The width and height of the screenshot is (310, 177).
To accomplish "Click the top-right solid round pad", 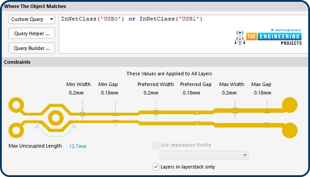I will (290, 105).
